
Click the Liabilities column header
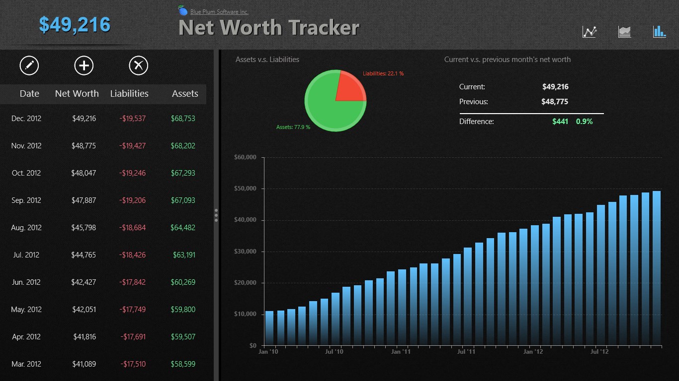point(129,94)
